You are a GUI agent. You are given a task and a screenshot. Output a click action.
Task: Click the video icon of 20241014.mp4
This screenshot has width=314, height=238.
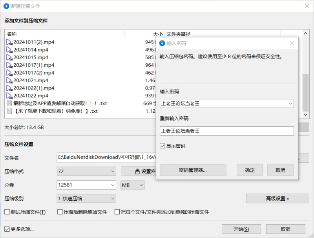(x=9, y=50)
